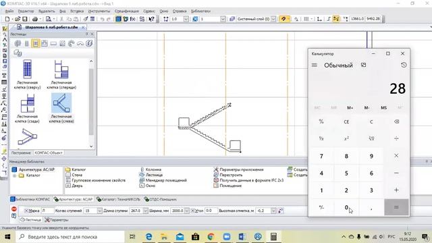Toggle the orthogonal drawing mode icon
The image size is (432, 243).
pyautogui.click(x=329, y=19)
